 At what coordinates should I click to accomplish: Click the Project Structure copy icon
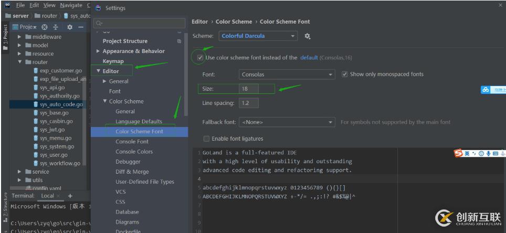[180, 41]
